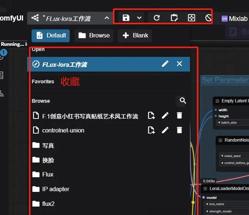
Task: Insert controlnet-union into current workflow
Action: 151,130
